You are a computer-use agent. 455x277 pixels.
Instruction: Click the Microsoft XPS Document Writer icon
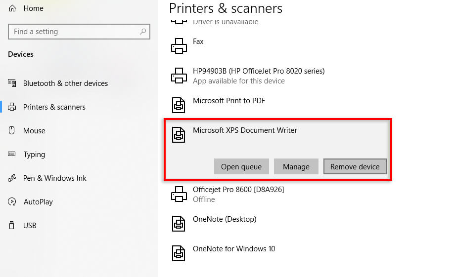179,135
